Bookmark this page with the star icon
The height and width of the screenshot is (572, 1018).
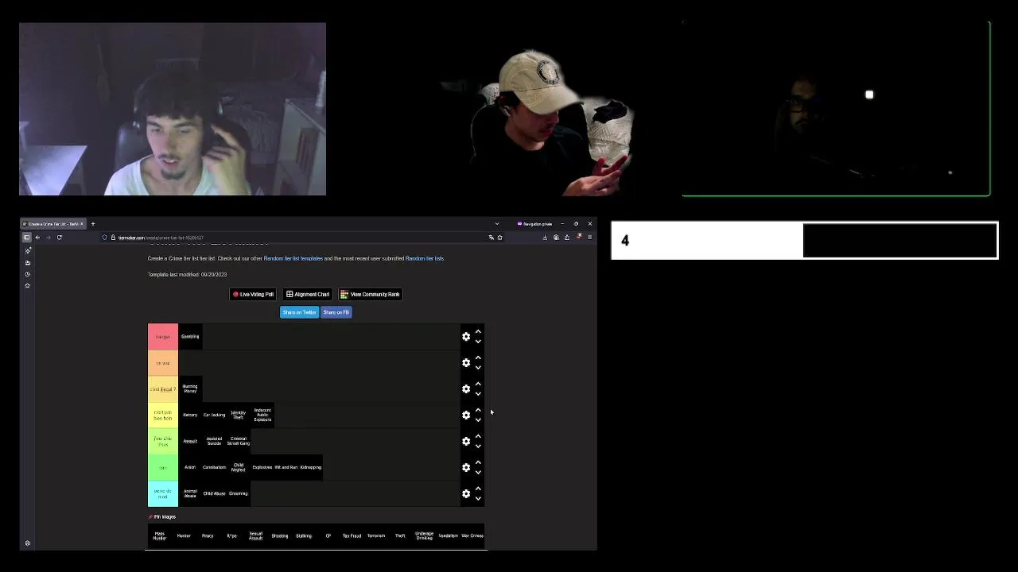tap(499, 238)
